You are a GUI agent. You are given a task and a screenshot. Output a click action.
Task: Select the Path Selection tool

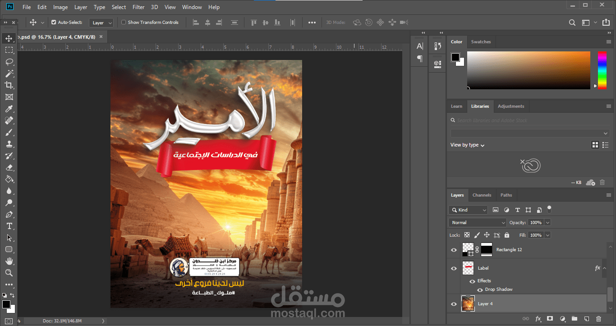point(9,238)
